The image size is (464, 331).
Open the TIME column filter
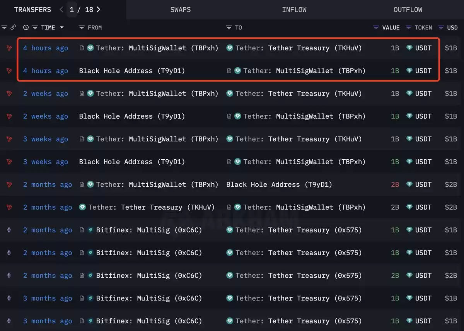click(x=35, y=27)
